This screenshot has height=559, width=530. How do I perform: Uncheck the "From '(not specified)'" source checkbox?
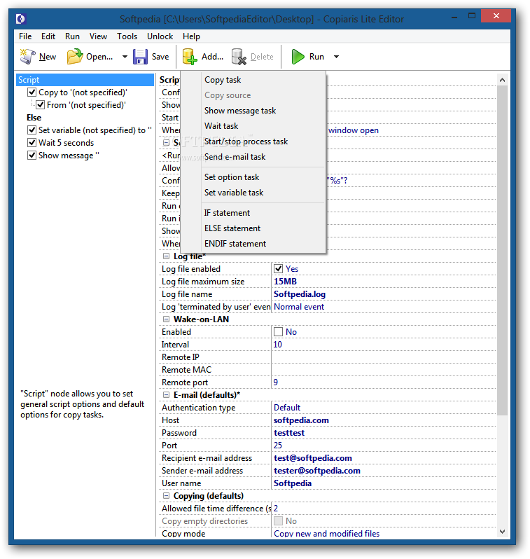(41, 105)
